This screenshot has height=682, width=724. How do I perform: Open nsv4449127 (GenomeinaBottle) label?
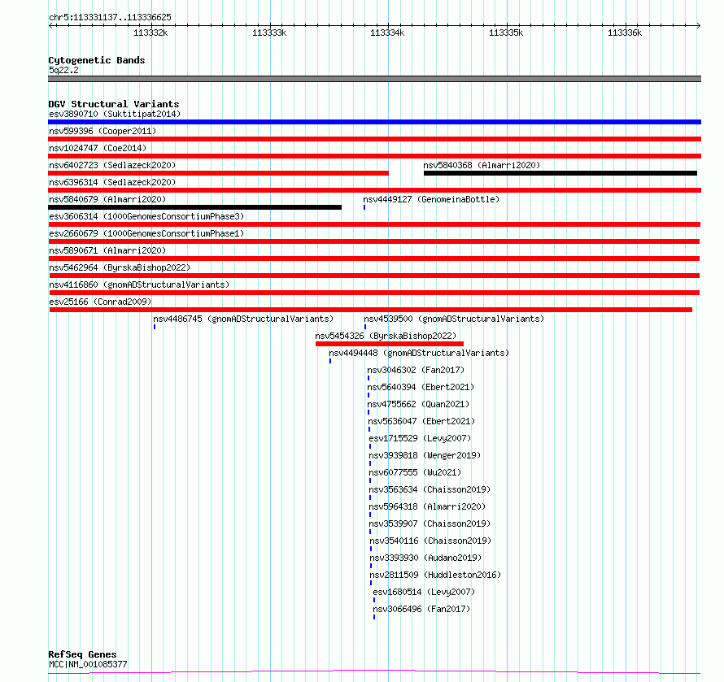click(x=431, y=199)
